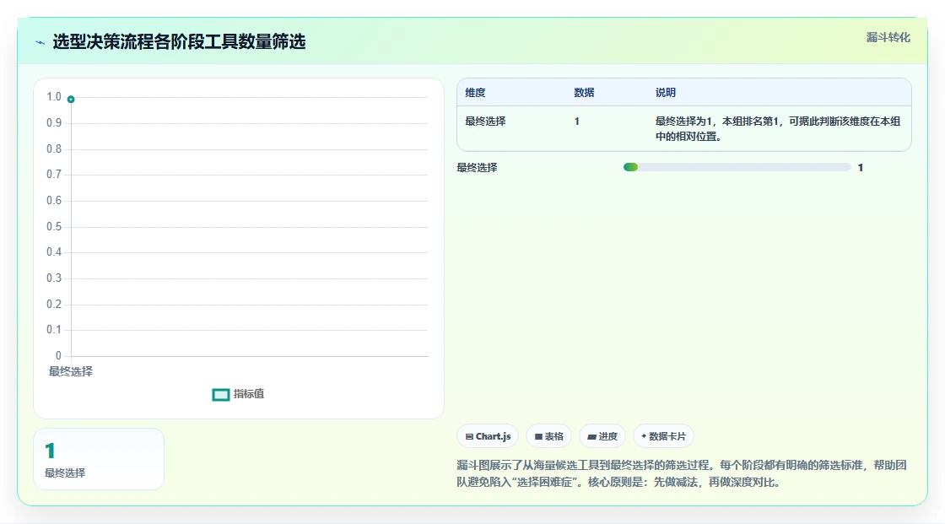
Task: Click the description cell 最终选择为1
Action: pyautogui.click(x=778, y=129)
